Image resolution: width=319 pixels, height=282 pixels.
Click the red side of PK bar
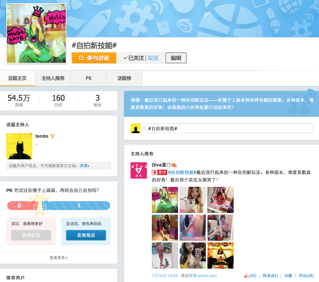[20, 206]
